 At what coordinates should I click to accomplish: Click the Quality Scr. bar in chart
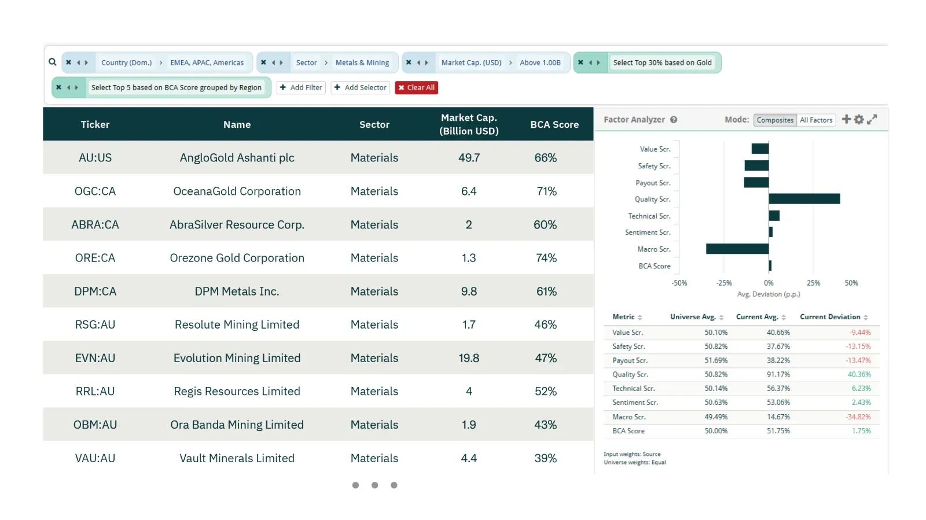(x=804, y=199)
